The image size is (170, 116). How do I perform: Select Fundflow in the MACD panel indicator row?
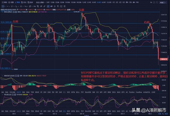pyautogui.click(x=139, y=92)
